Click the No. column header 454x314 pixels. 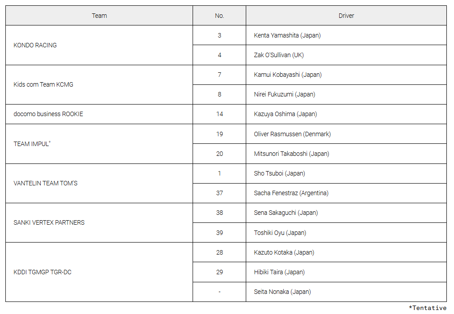[219, 16]
